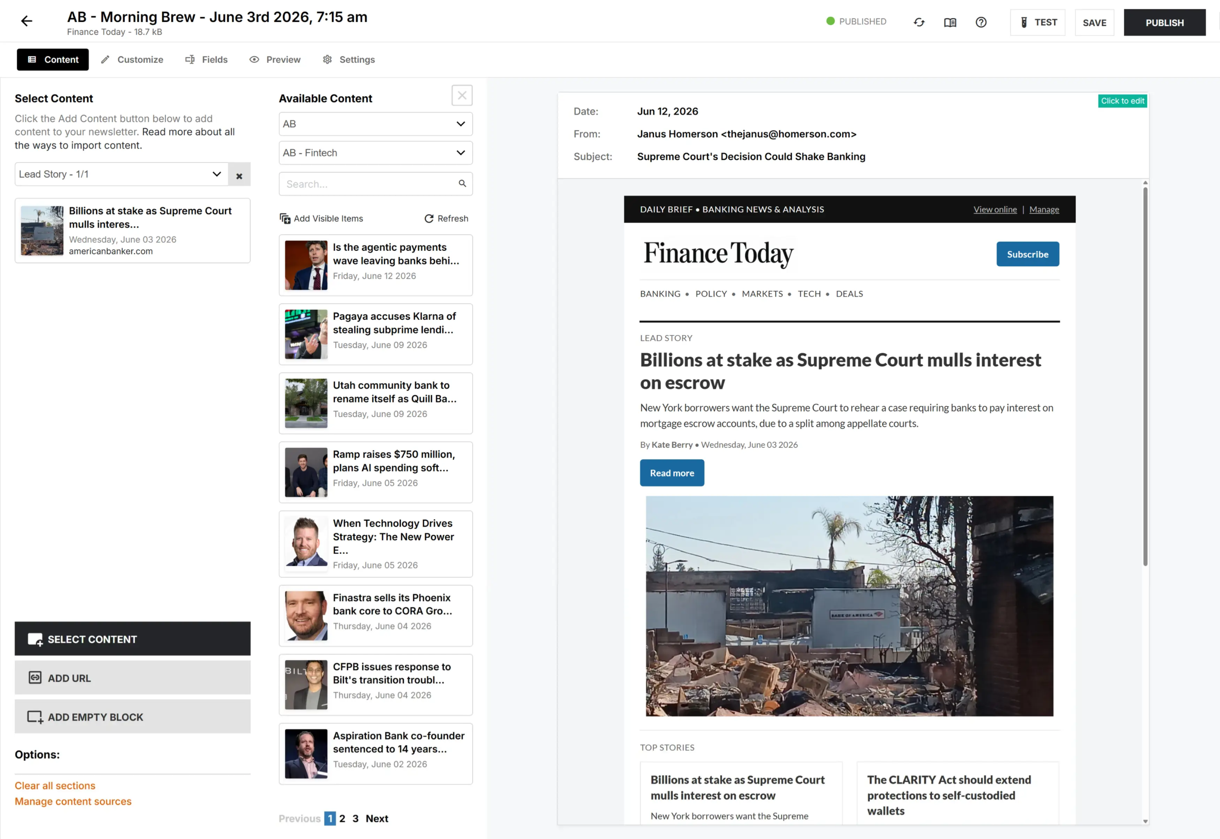Select the Pagaya accuses Klarna article
Screen dimensions: 1220x839
(x=376, y=334)
